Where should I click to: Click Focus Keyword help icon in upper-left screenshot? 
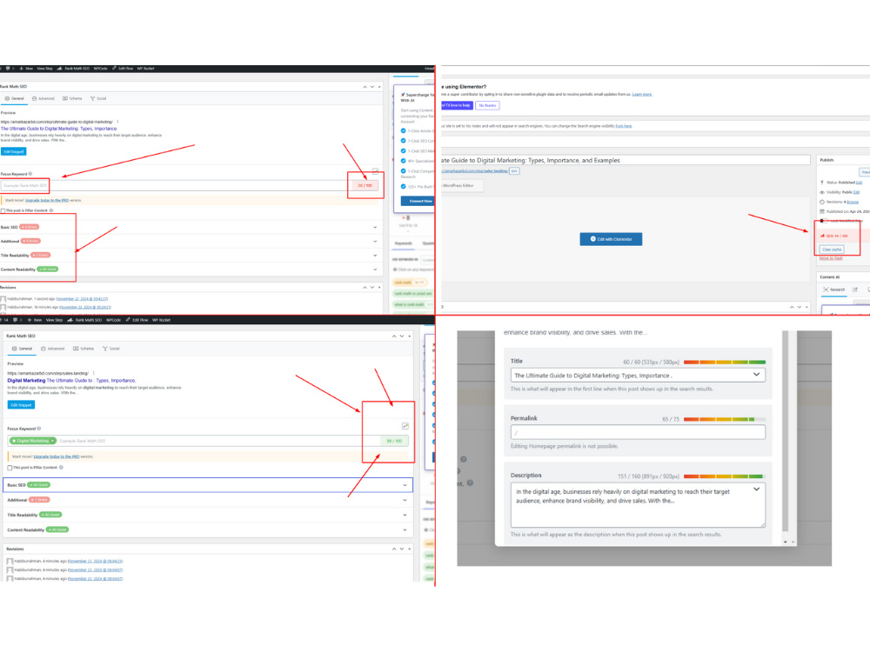coord(30,174)
